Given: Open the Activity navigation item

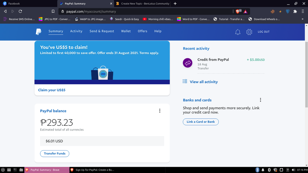Looking at the screenshot, I should coord(76,31).
